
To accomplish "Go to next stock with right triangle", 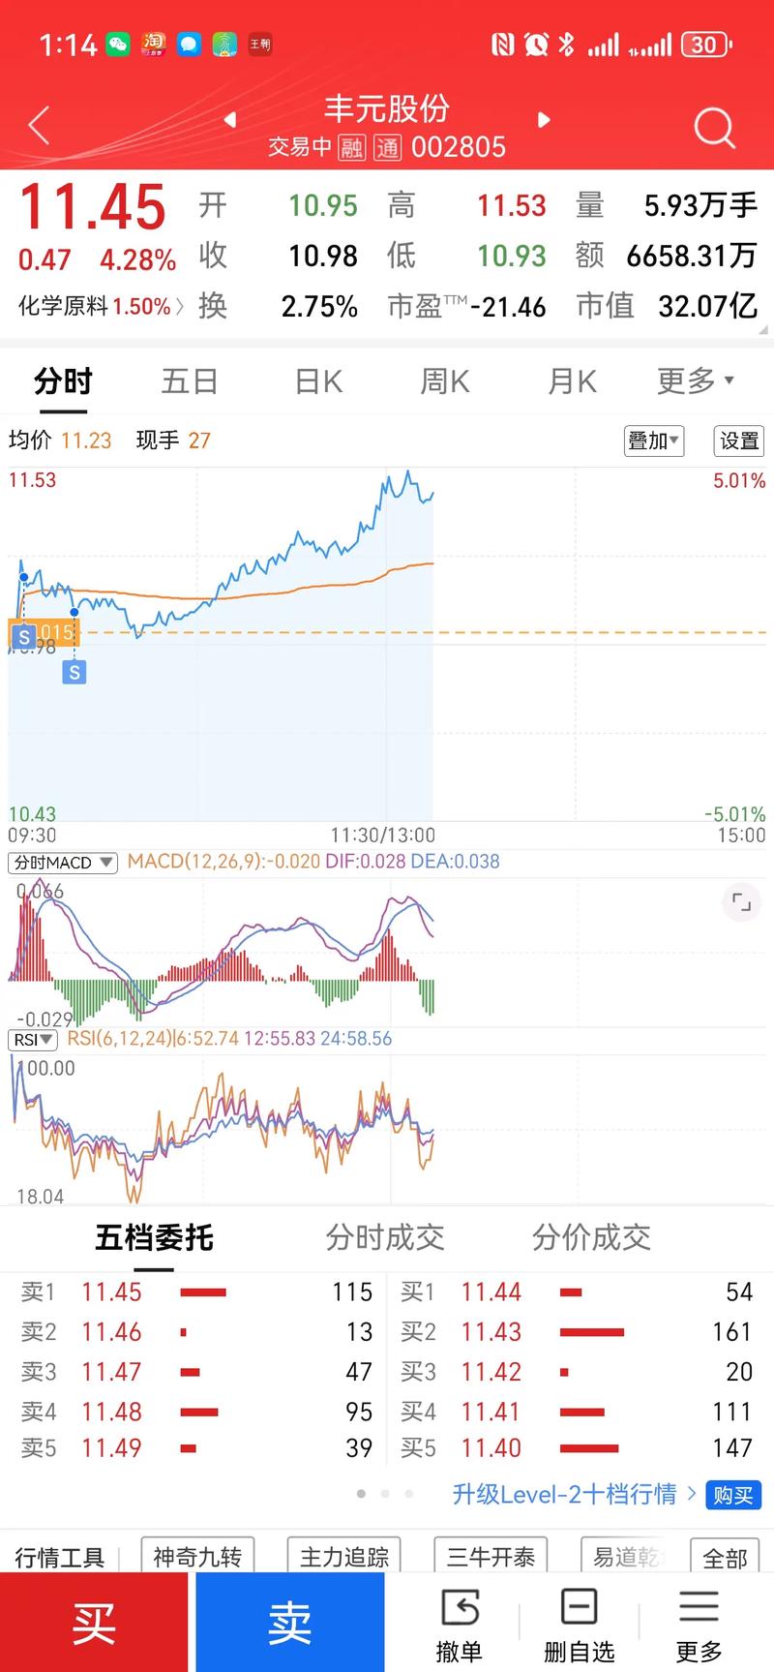I will pyautogui.click(x=544, y=120).
